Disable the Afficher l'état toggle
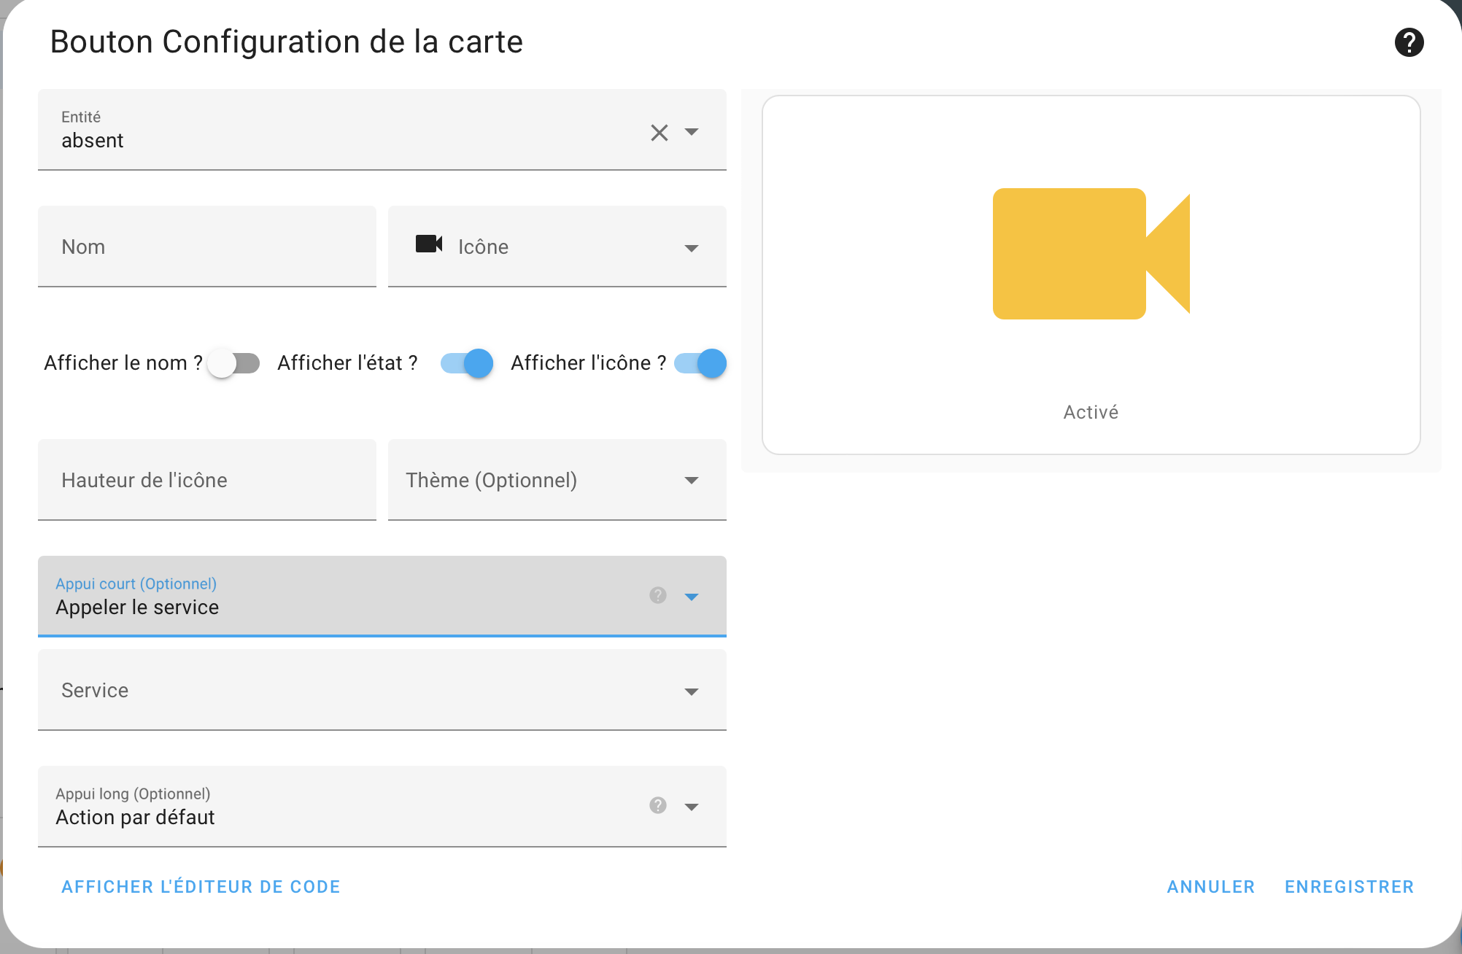This screenshot has height=954, width=1462. (465, 362)
